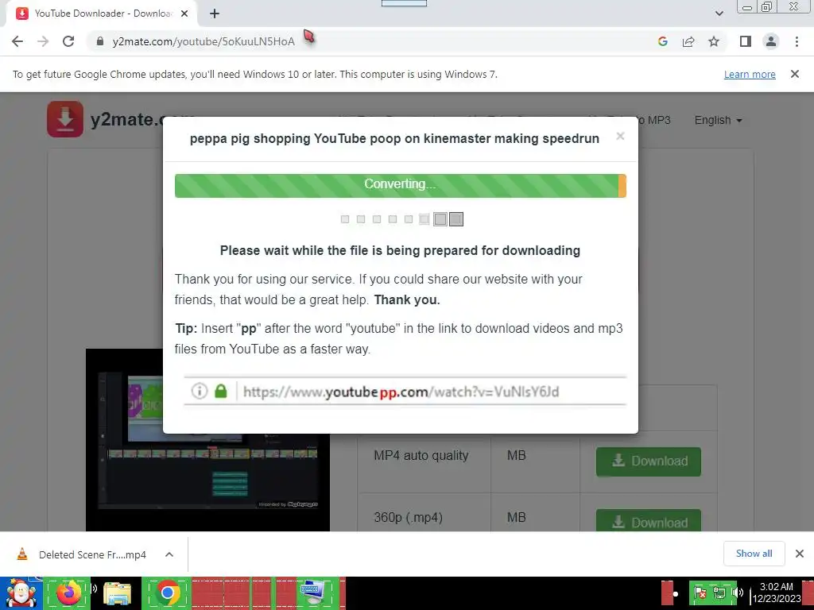Click the 'MP4 auto quality' label

[421, 455]
